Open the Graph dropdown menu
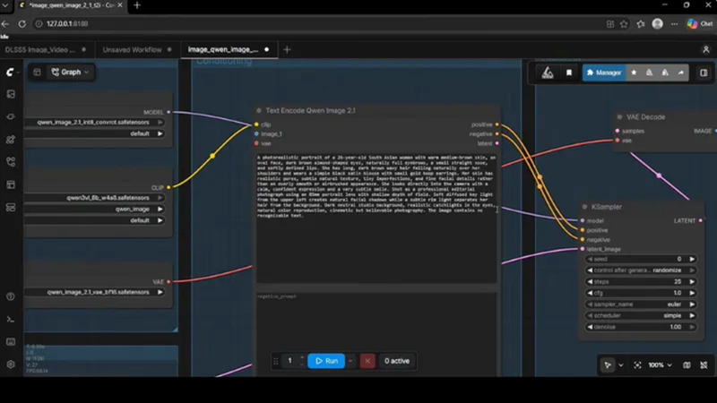This screenshot has height=403, width=717. [x=70, y=73]
